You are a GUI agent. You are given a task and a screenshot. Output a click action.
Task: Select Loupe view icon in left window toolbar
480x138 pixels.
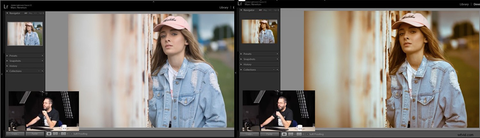point(49,134)
